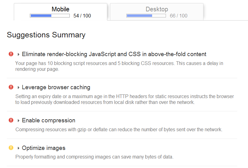Open the Eliminate render-blocking JavaScript and CSS heading
The image size is (248, 168).
click(114, 54)
